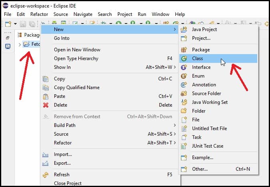Image resolution: width=270 pixels, height=187 pixels.
Task: Click the restore view icon in left sidebar
Action: (x=8, y=38)
